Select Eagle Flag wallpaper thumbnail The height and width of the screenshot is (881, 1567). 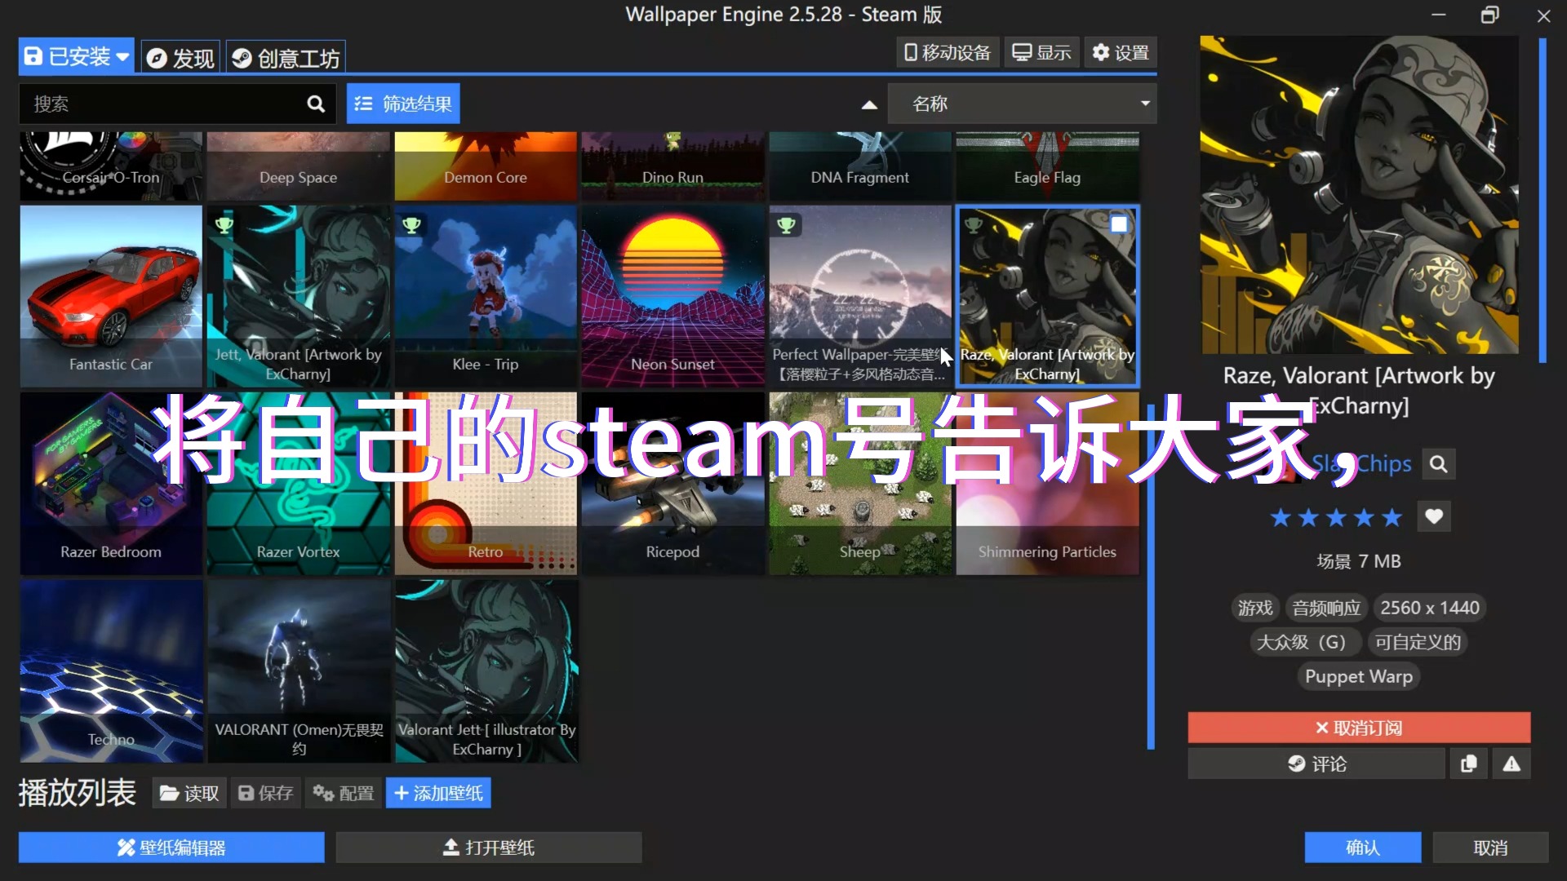[x=1047, y=166]
